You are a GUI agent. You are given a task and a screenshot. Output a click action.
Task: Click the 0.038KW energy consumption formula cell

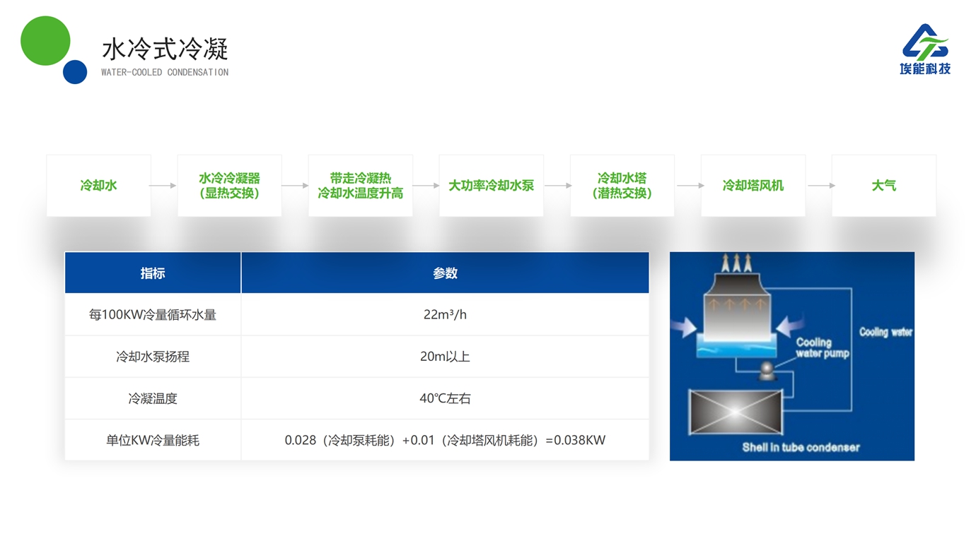[445, 440]
